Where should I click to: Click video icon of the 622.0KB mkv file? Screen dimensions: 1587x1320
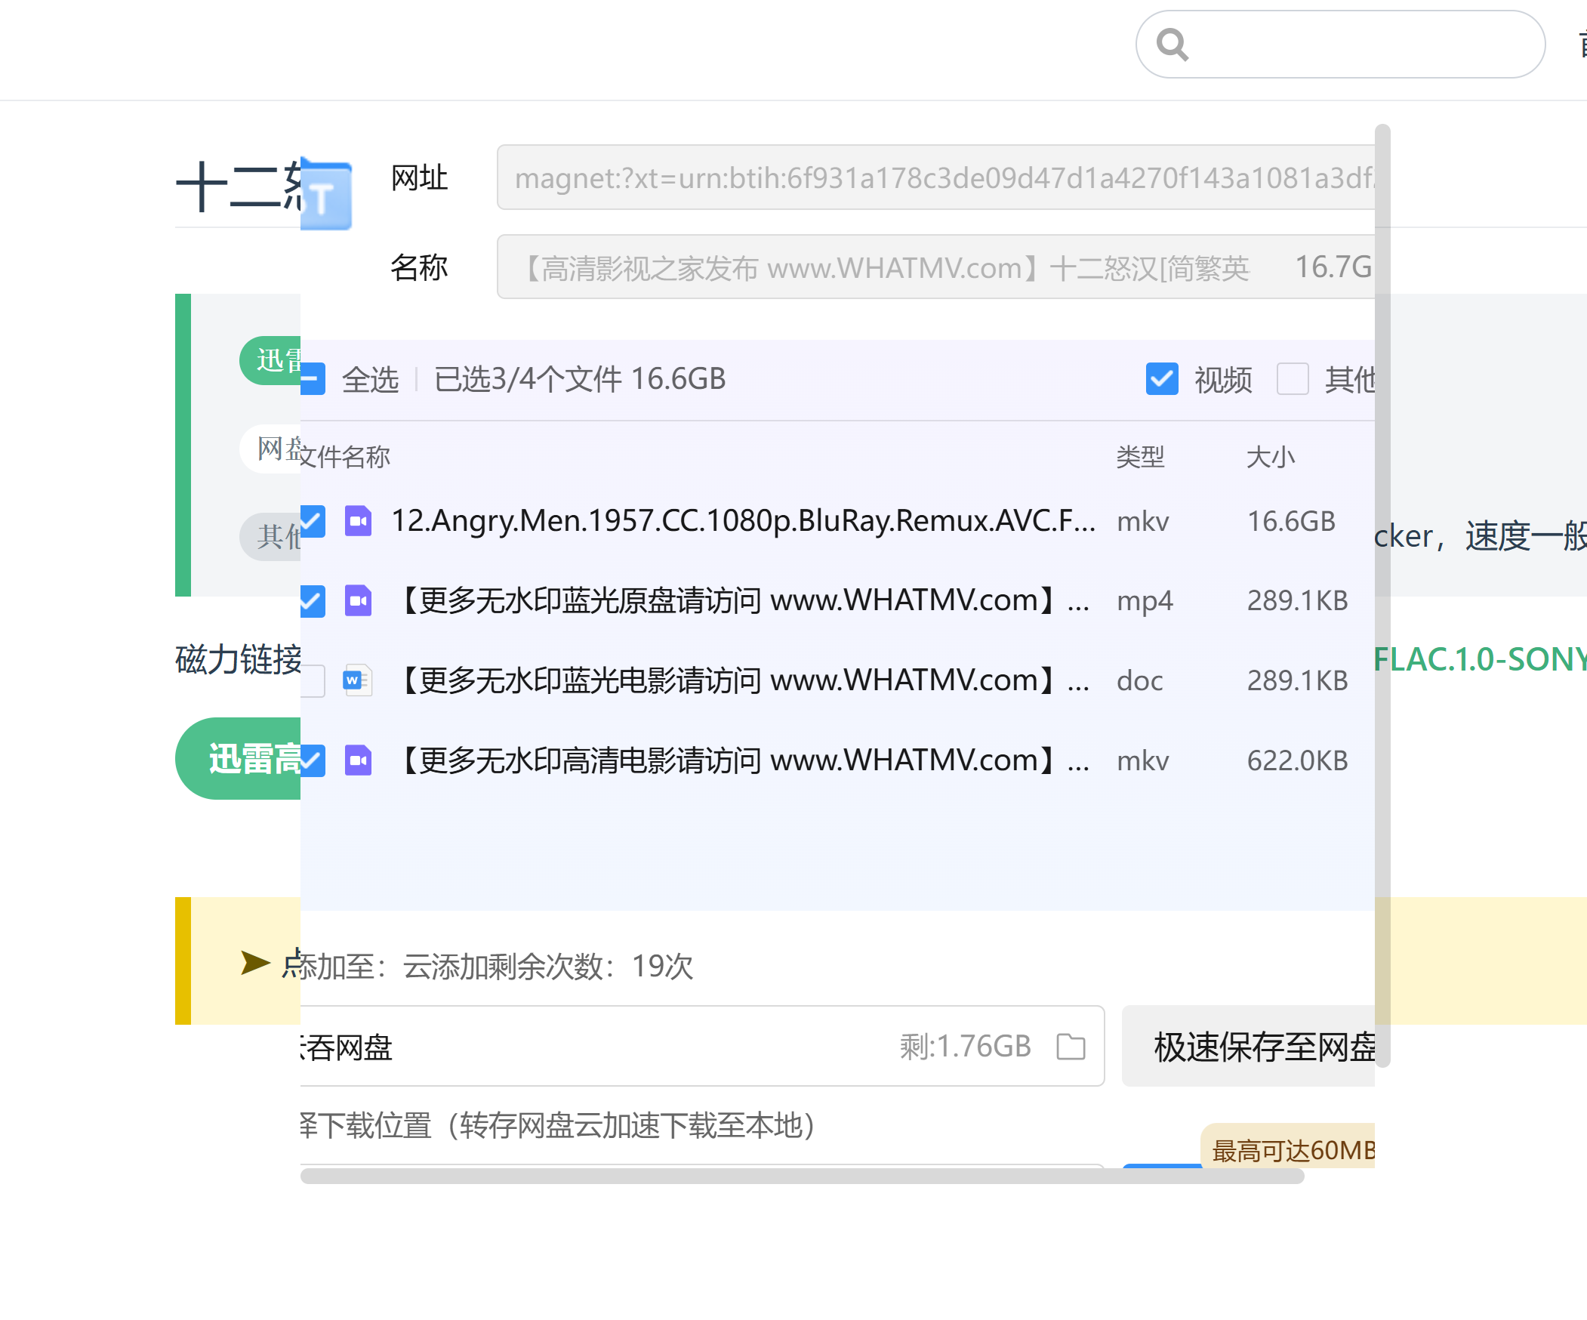click(358, 760)
